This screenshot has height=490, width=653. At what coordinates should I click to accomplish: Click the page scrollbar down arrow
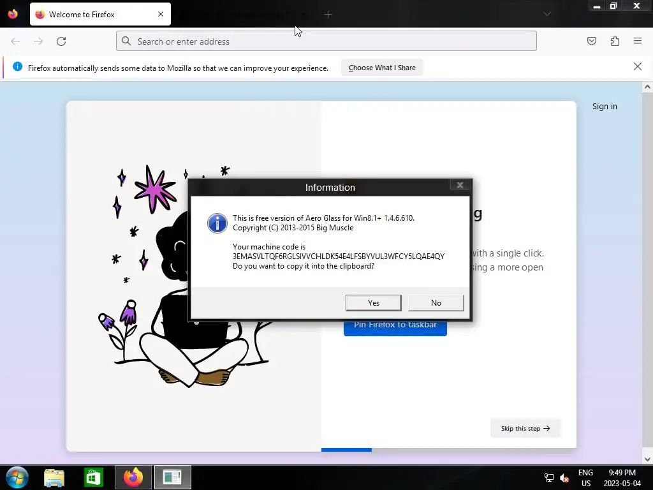pos(647,459)
